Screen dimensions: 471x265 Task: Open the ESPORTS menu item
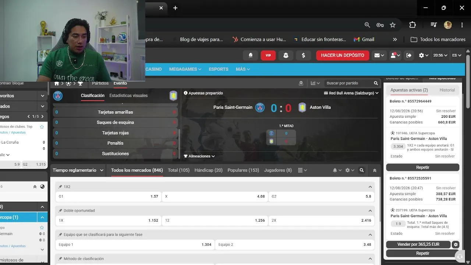pyautogui.click(x=219, y=69)
